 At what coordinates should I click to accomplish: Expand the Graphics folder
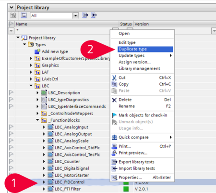[x=31, y=65]
